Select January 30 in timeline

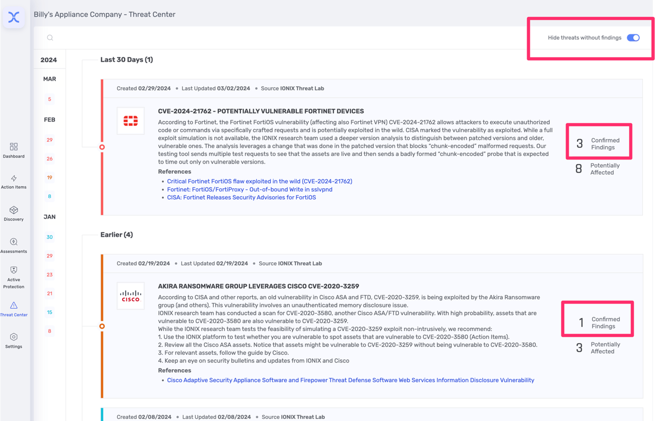[50, 237]
